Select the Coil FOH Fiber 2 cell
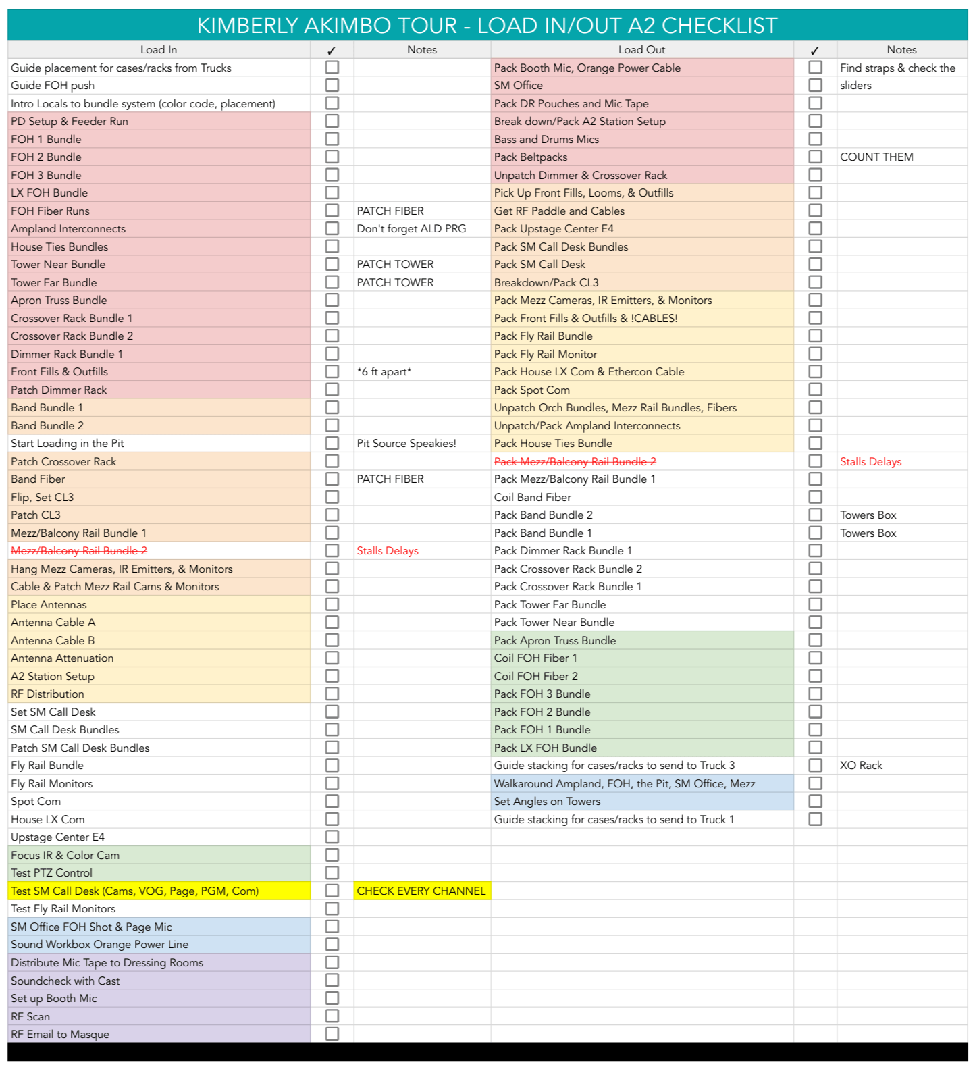The height and width of the screenshot is (1069, 975). pyautogui.click(x=642, y=676)
